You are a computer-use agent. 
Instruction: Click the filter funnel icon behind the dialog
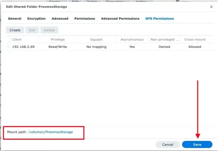coord(178,1)
